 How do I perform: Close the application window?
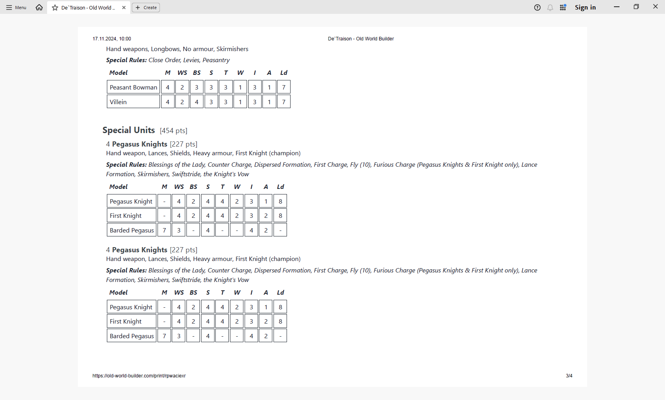[655, 7]
